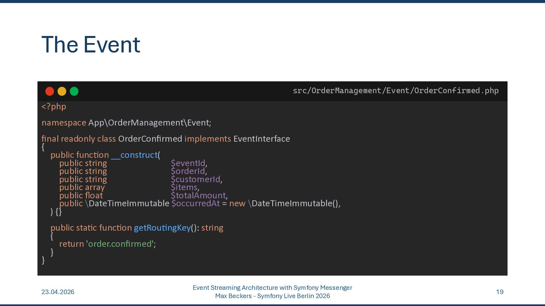
Task: Click the $orderId variable
Action: (188, 171)
